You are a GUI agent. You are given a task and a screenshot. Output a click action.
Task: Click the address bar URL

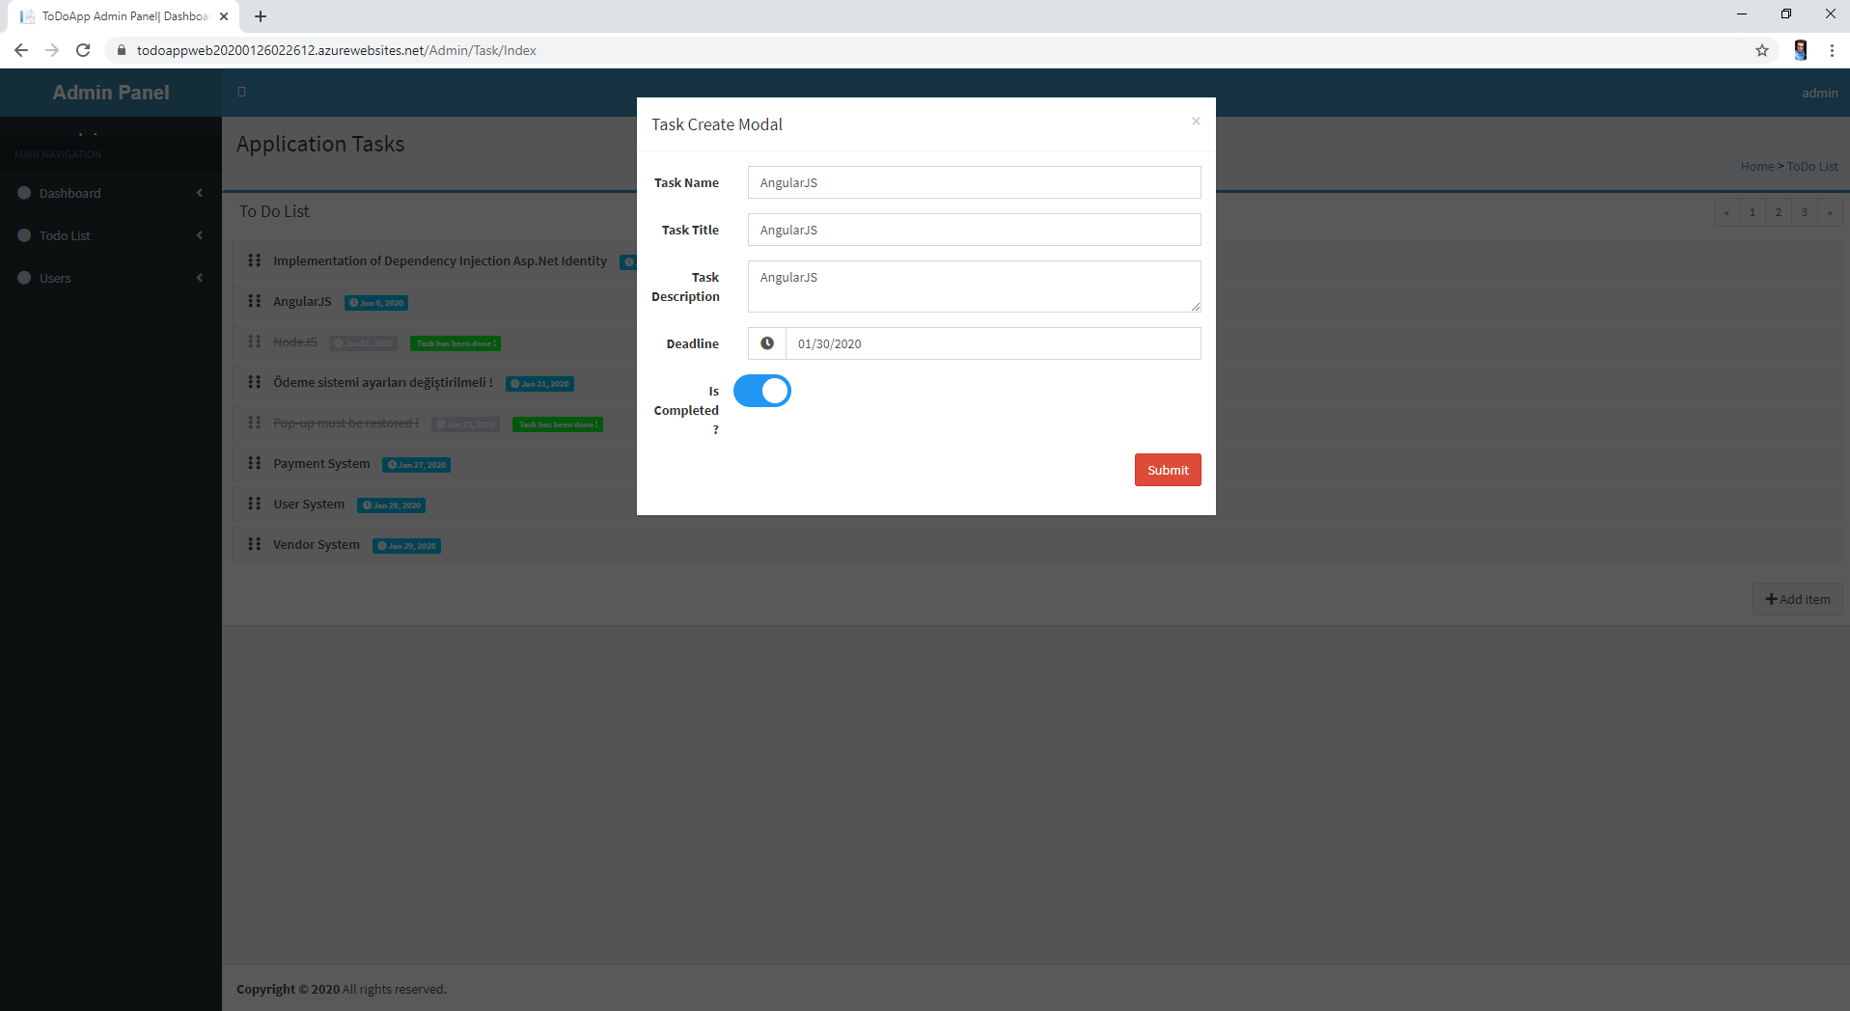click(x=336, y=50)
